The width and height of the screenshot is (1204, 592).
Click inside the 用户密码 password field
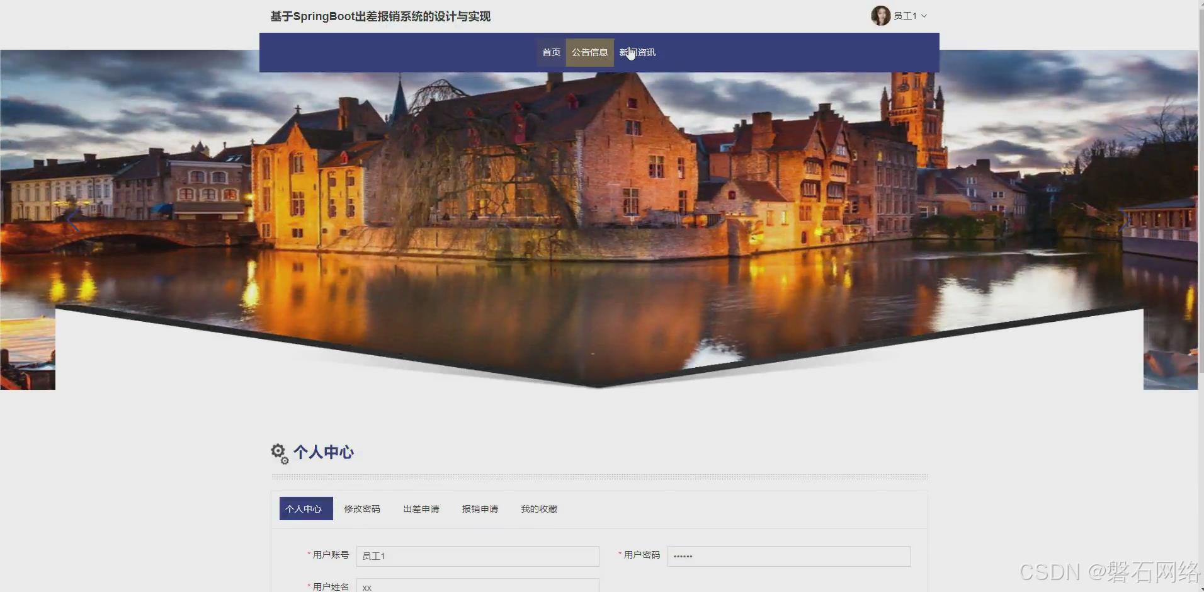pyautogui.click(x=788, y=555)
